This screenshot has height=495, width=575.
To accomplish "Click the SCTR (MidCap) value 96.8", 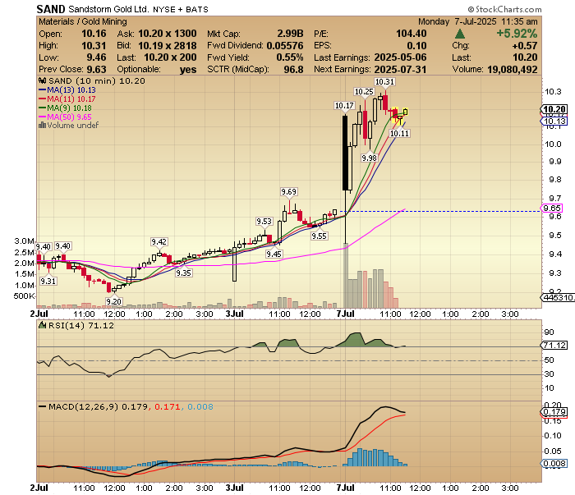I will (x=293, y=69).
